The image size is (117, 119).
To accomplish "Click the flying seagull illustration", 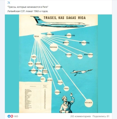I will tap(82, 72).
